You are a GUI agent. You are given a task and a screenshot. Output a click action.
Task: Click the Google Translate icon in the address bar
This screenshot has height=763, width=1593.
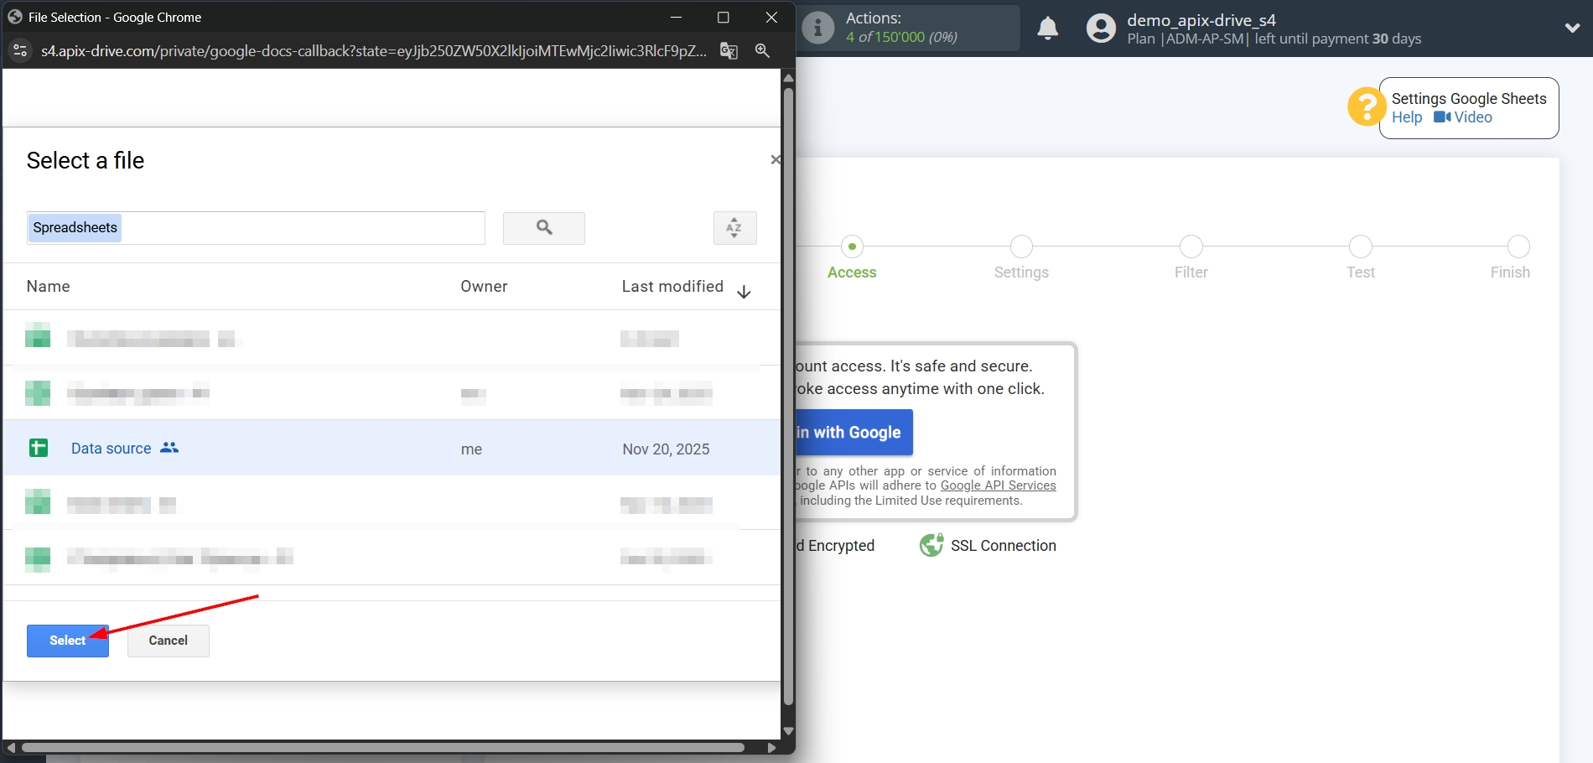coord(728,51)
